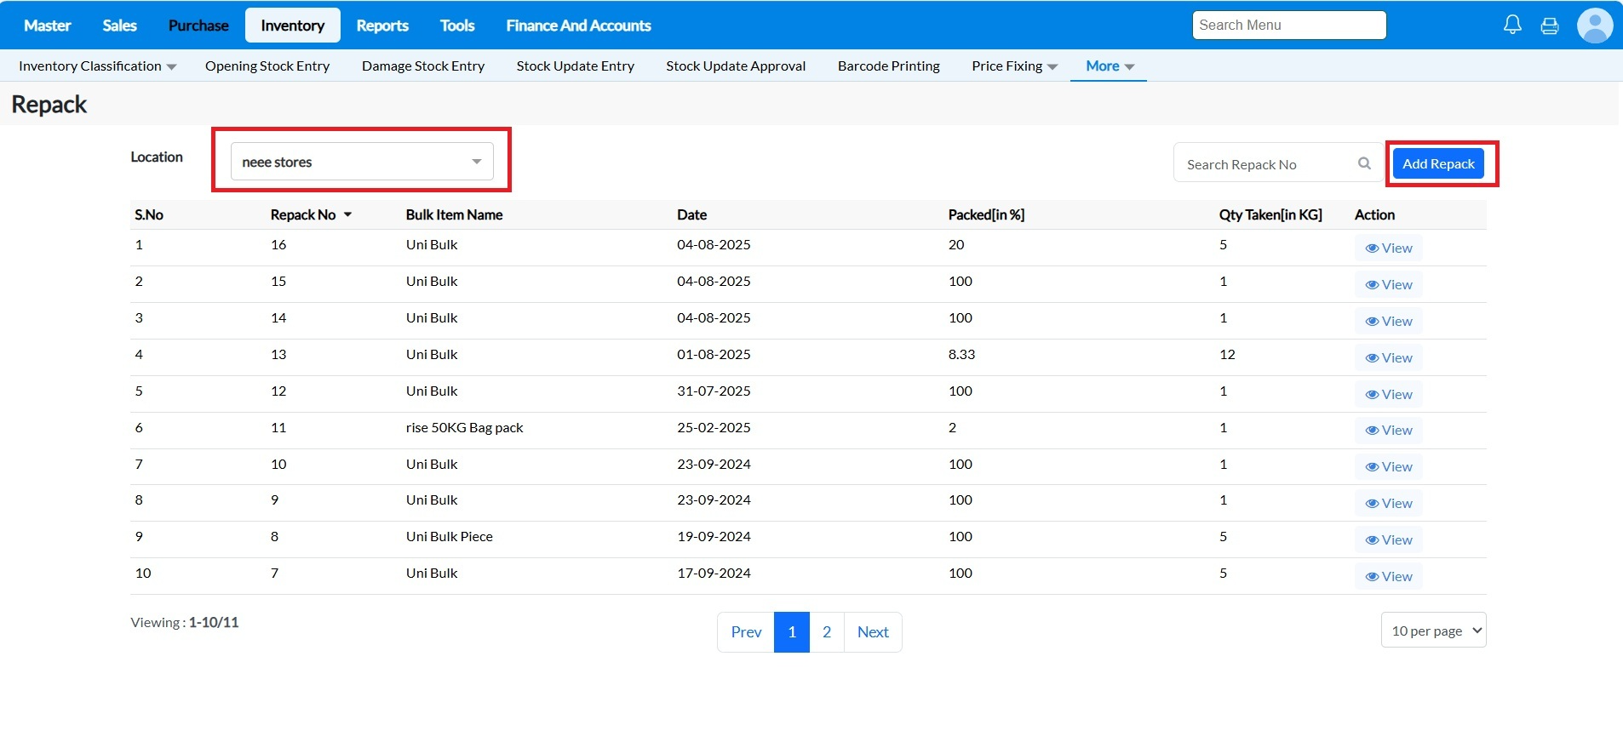This screenshot has height=742, width=1623.
Task: Open the user profile avatar
Action: click(x=1594, y=26)
